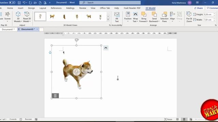This screenshot has width=218, height=122.
Task: Open the Alt Text pane
Action: tap(117, 17)
